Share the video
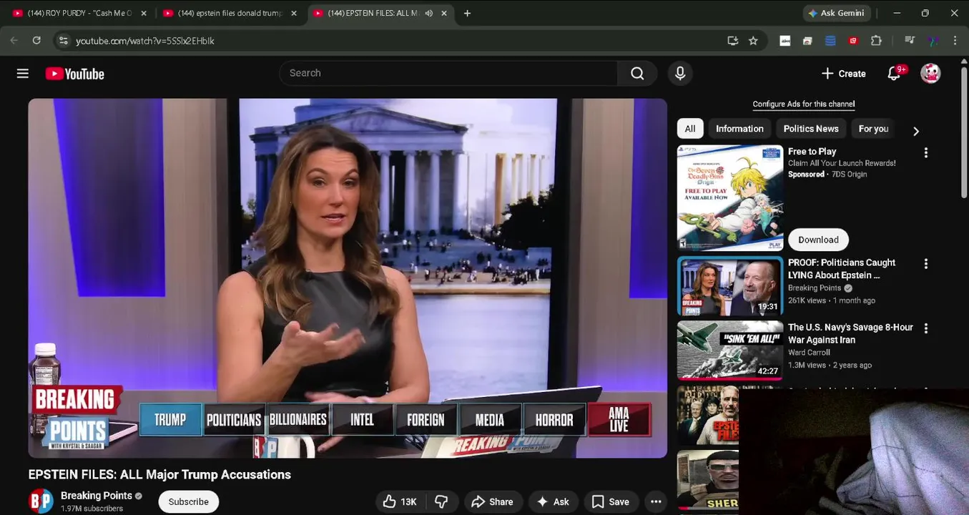The width and height of the screenshot is (969, 515). pyautogui.click(x=493, y=501)
